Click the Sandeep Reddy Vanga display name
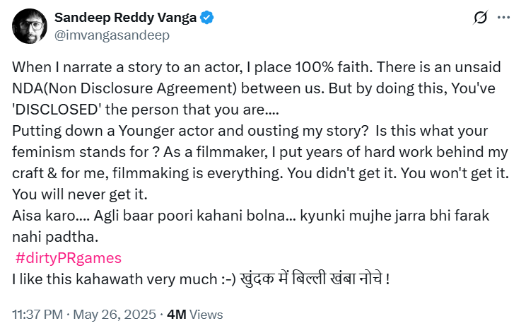This screenshot has width=526, height=333. pyautogui.click(x=125, y=18)
